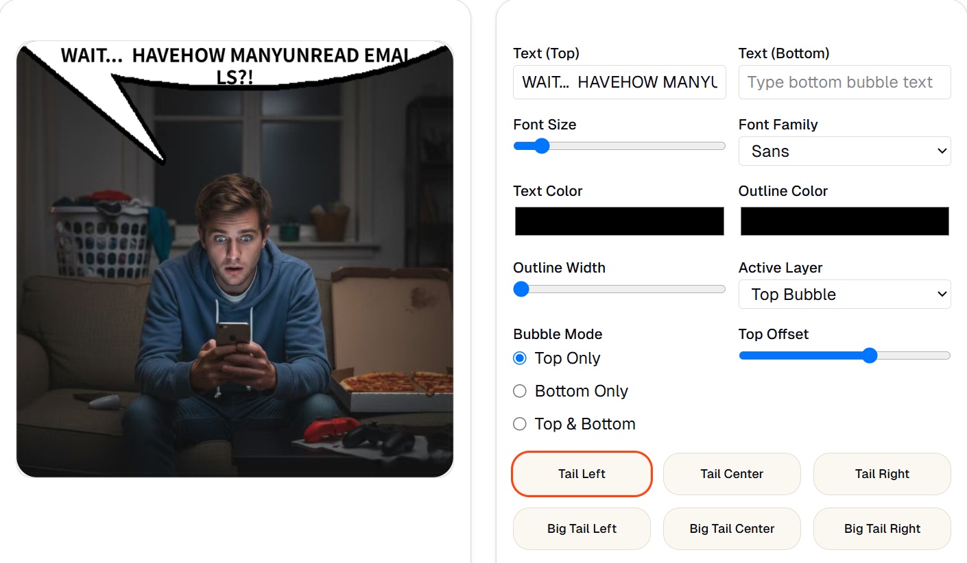967x563 pixels.
Task: Click the Text (Bottom) input field
Action: click(844, 82)
